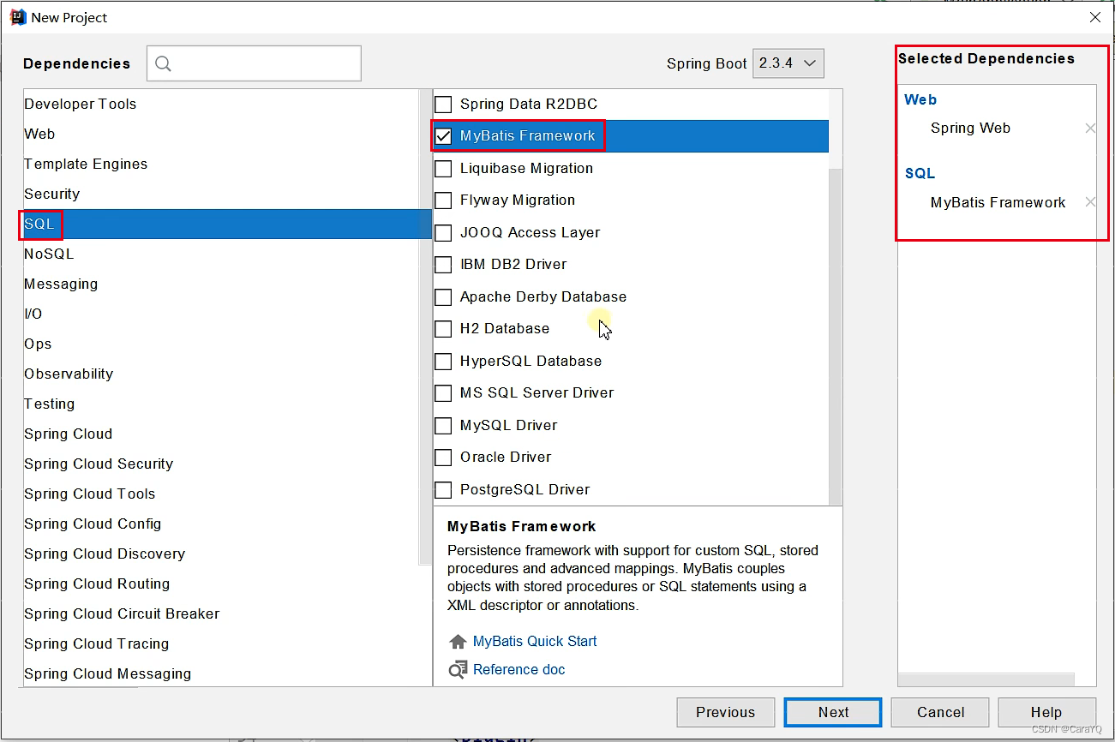Choose Spring Cloud Tracing category

pos(221,644)
